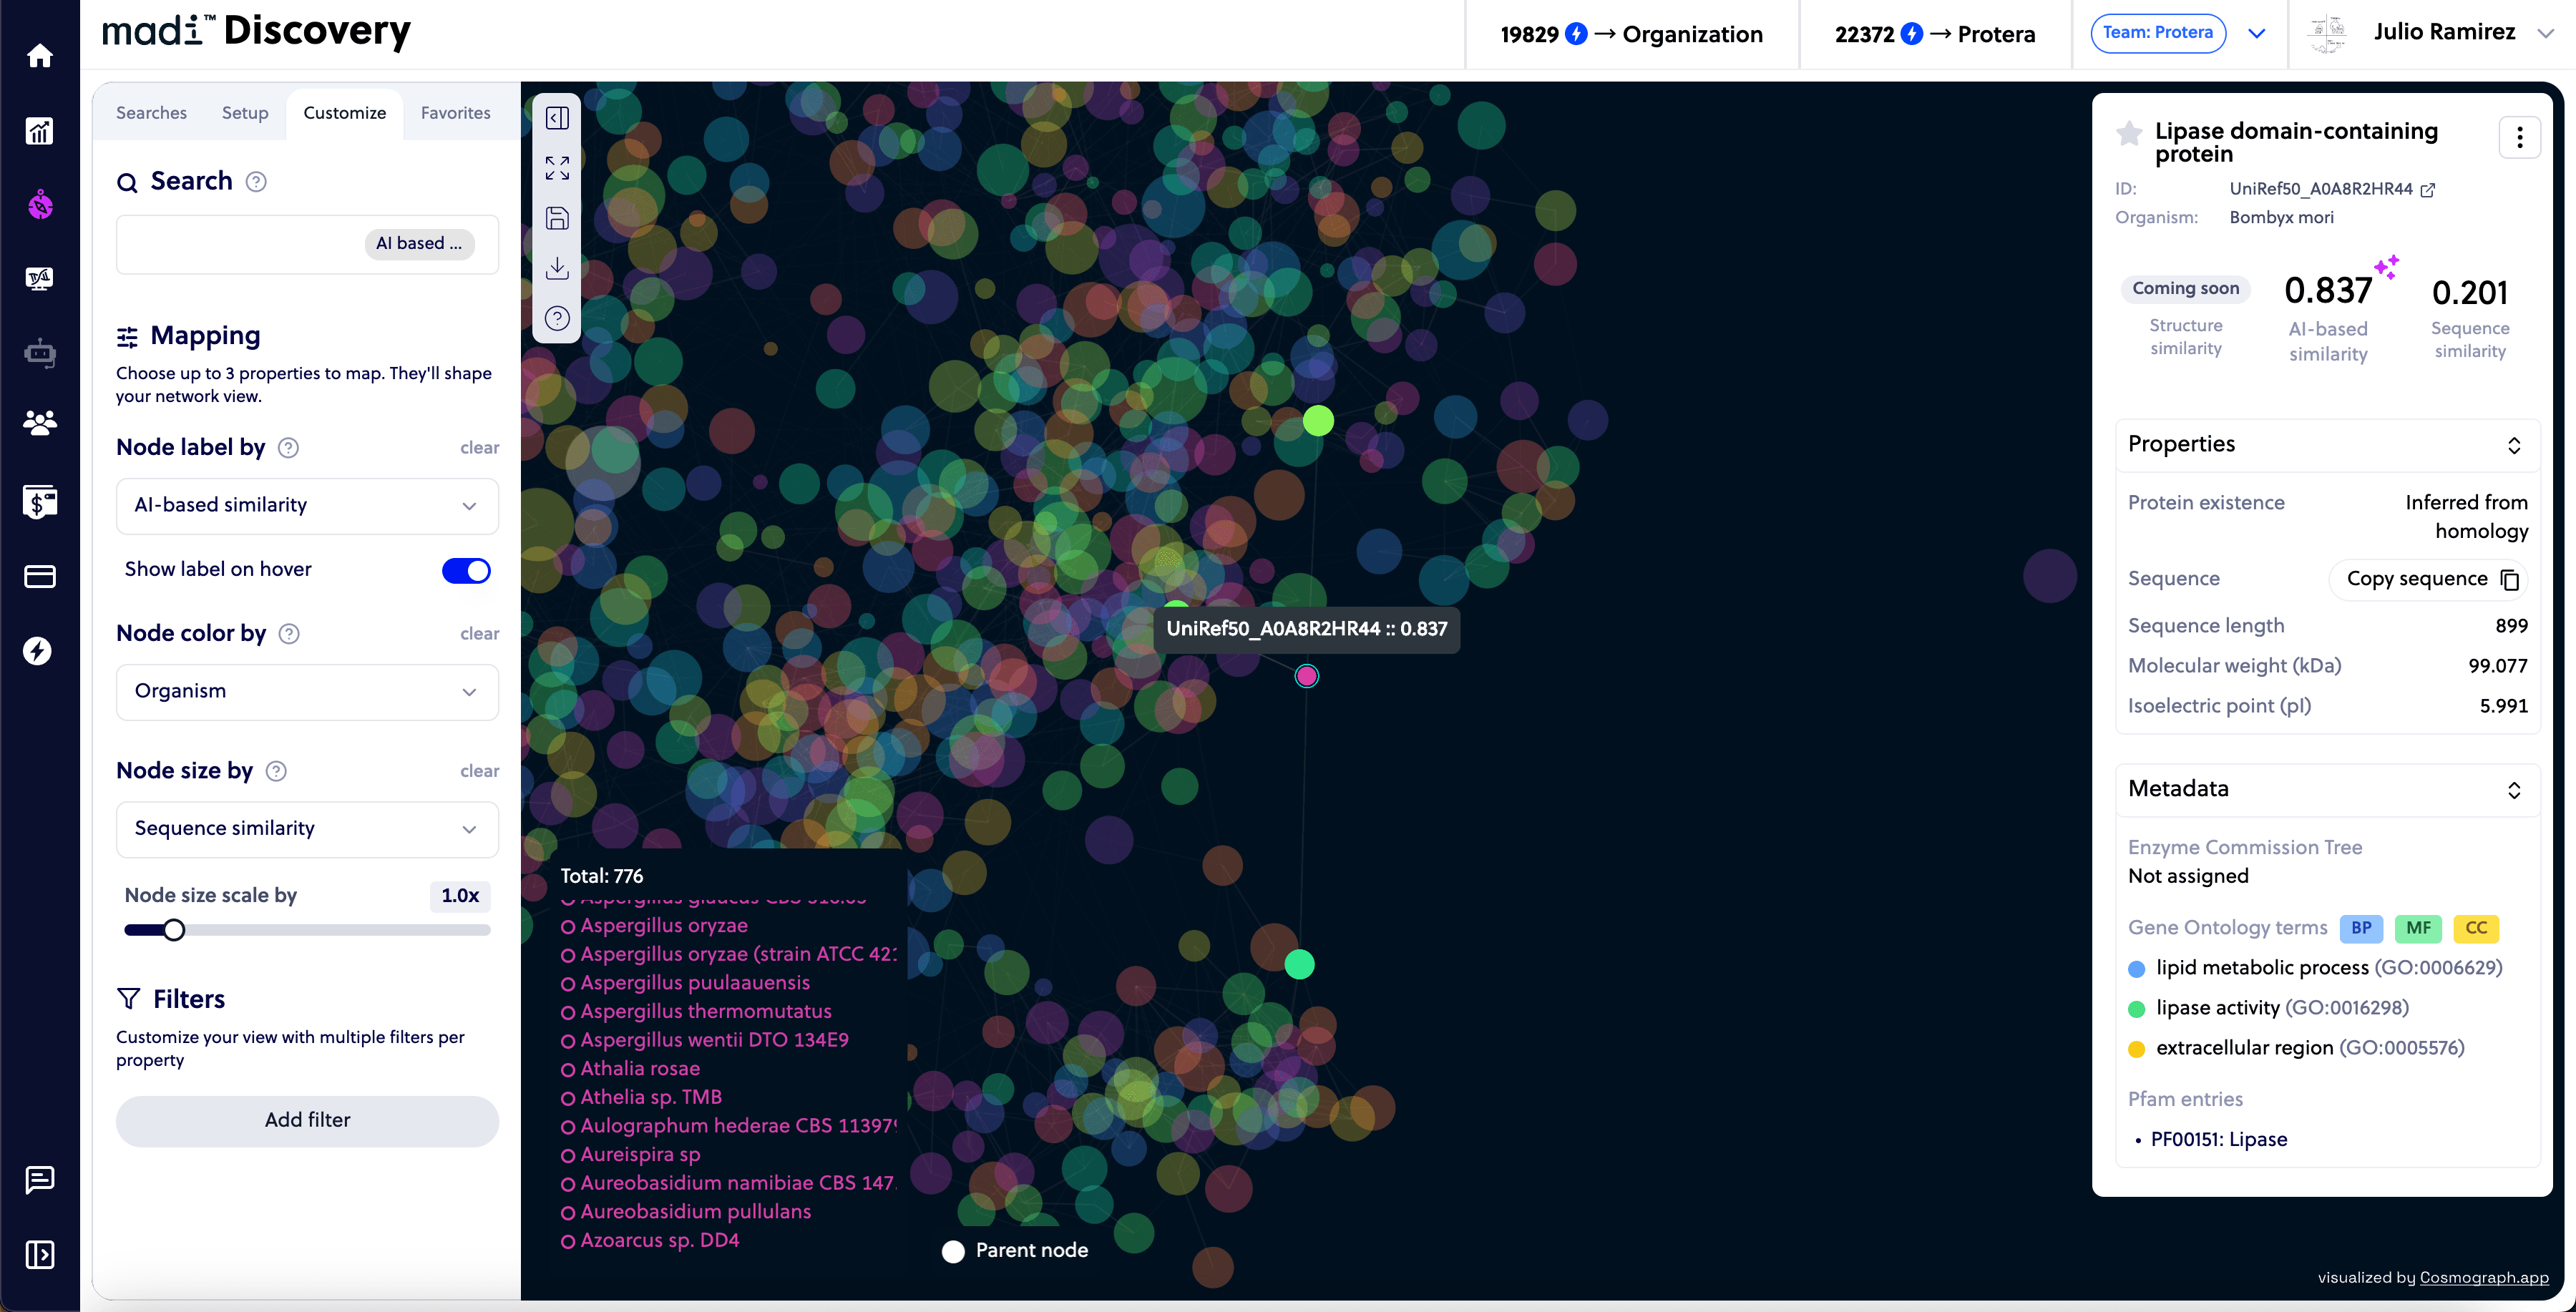Open the three-dot protein options menu
Image resolution: width=2576 pixels, height=1312 pixels.
pos(2519,138)
